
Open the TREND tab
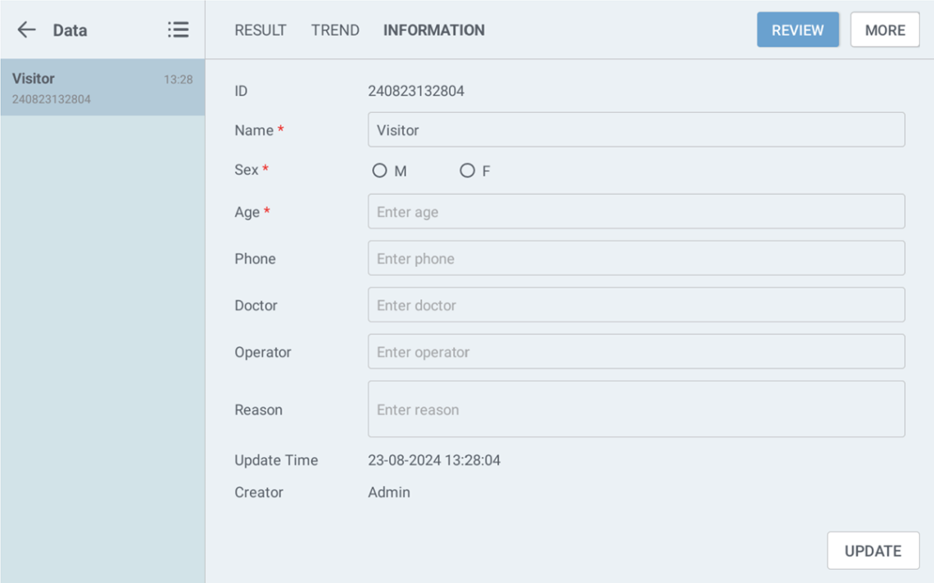point(335,30)
